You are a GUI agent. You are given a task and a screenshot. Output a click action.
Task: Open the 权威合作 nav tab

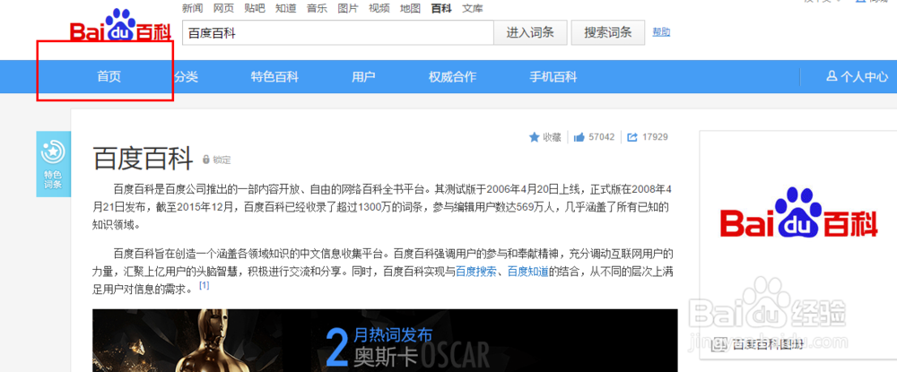coord(452,76)
